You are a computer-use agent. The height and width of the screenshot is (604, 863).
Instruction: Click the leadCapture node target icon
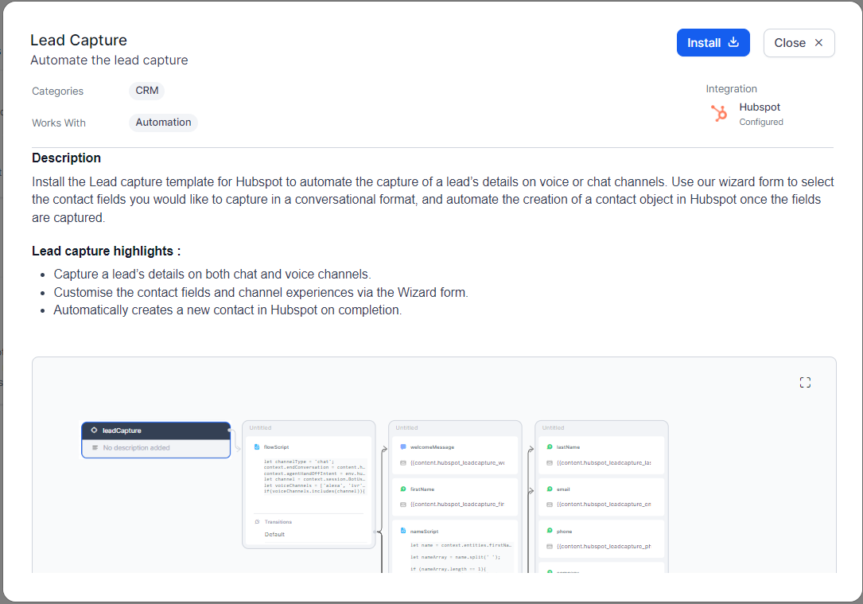(x=94, y=431)
